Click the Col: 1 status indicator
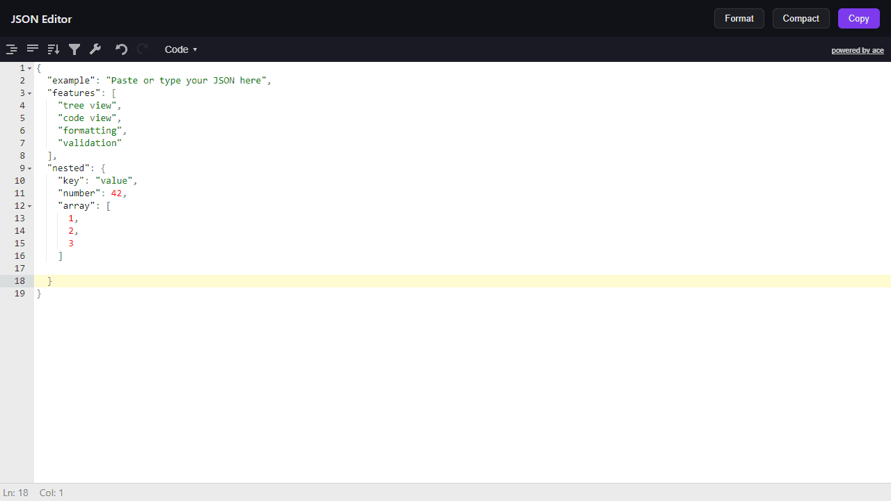 click(52, 493)
